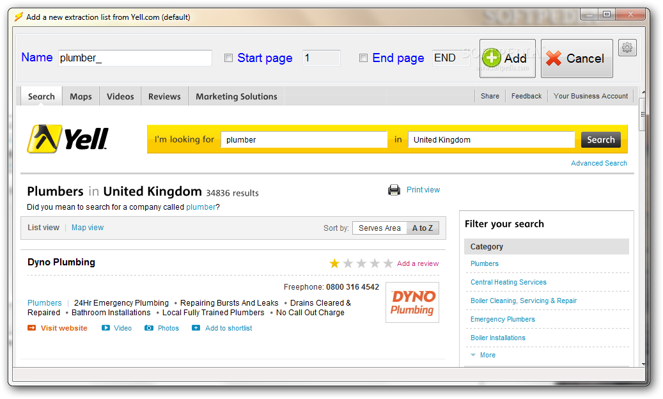Viewport: 663px width, 399px height.
Task: Click the settings gear icon
Action: (x=627, y=48)
